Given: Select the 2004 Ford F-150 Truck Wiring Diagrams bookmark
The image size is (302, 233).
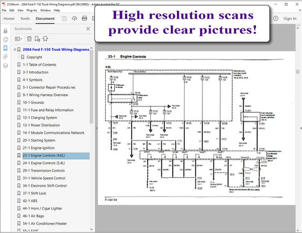Looking at the screenshot, I should tap(56, 50).
